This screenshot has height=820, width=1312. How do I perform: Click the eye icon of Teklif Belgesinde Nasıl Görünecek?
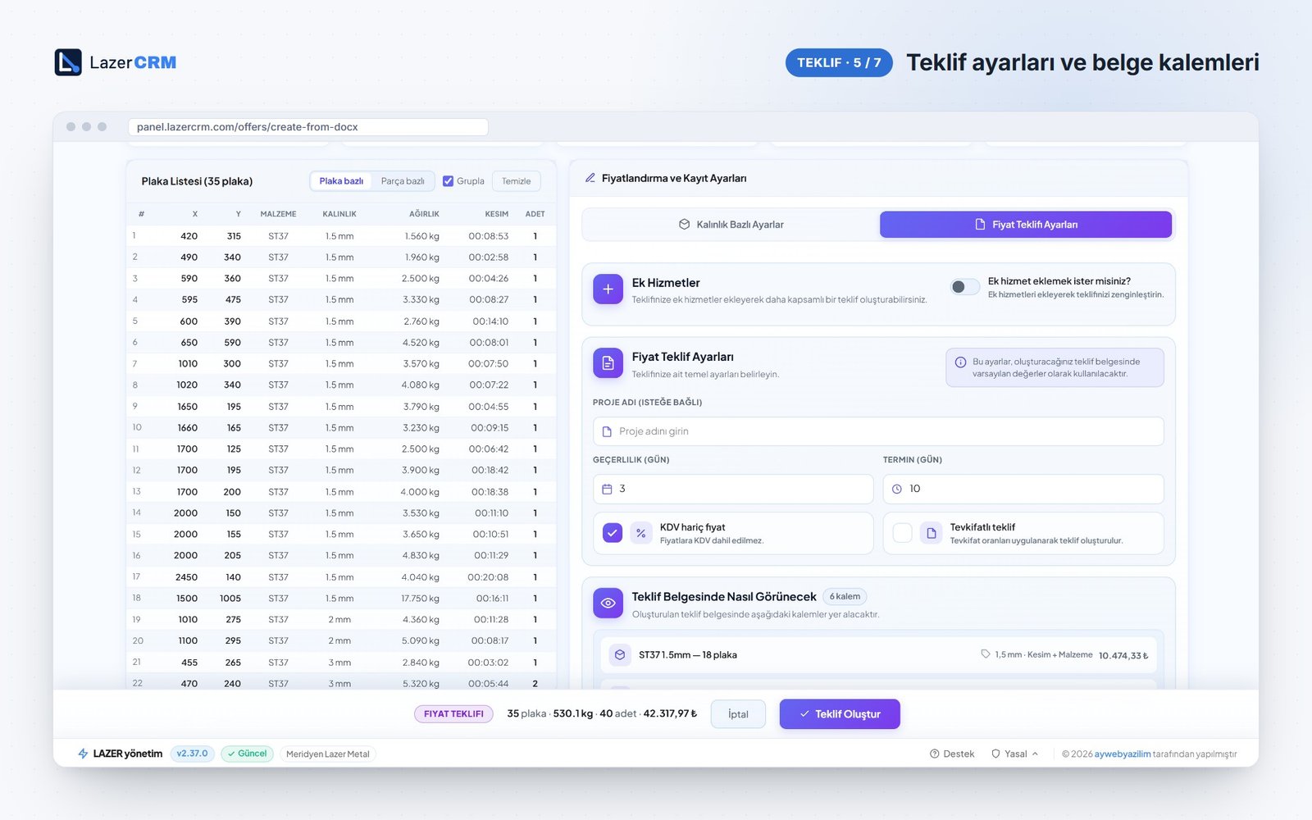[x=608, y=603]
